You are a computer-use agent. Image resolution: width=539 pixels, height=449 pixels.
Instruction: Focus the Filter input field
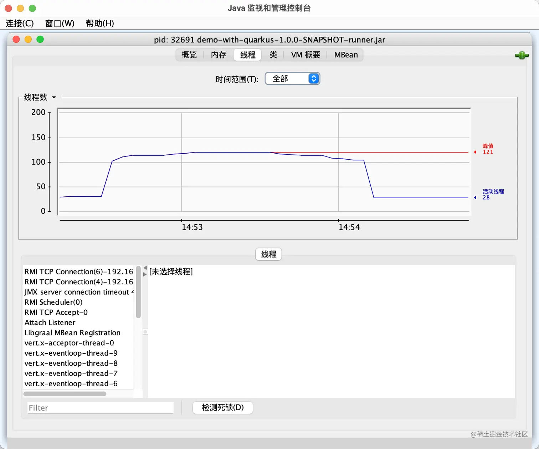tap(101, 408)
